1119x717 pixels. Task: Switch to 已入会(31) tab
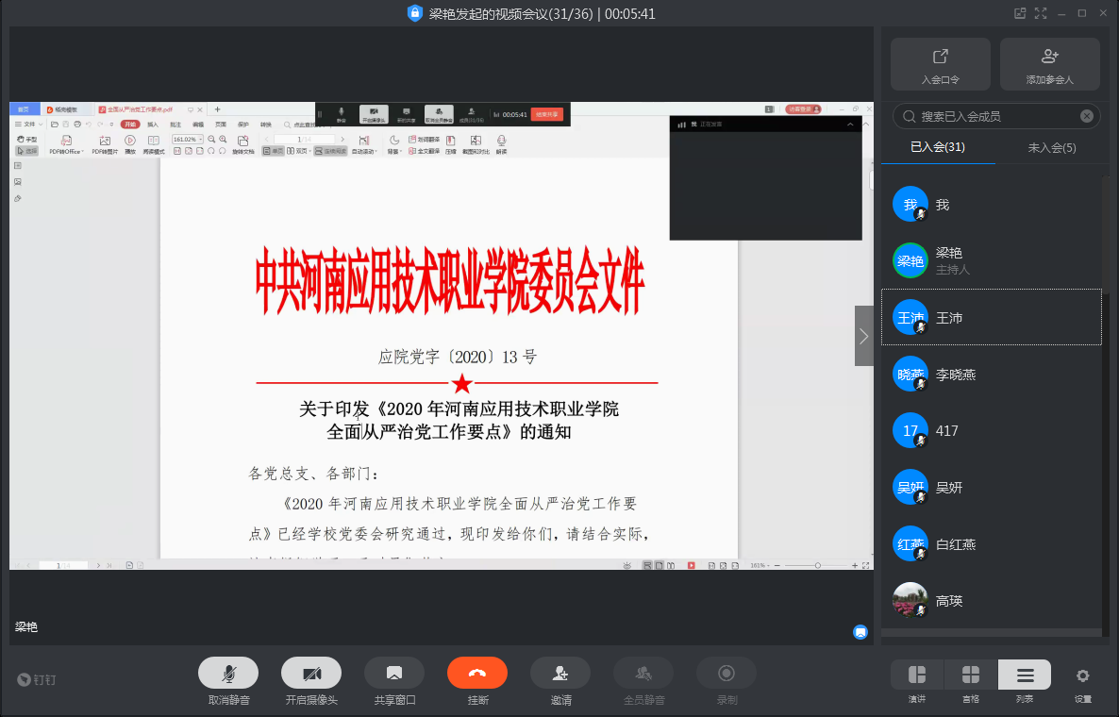pyautogui.click(x=937, y=147)
